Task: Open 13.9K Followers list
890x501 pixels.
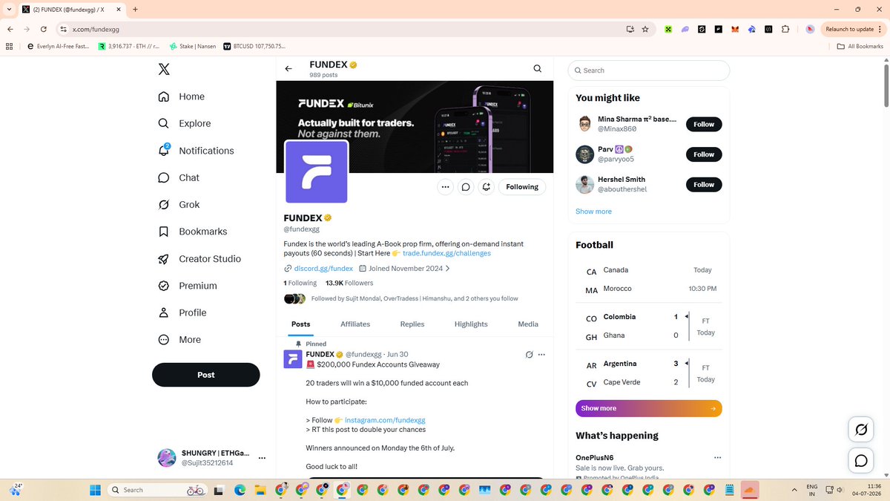Action: [349, 283]
